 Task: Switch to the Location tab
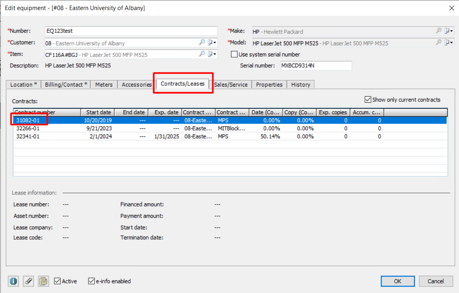pyautogui.click(x=23, y=85)
